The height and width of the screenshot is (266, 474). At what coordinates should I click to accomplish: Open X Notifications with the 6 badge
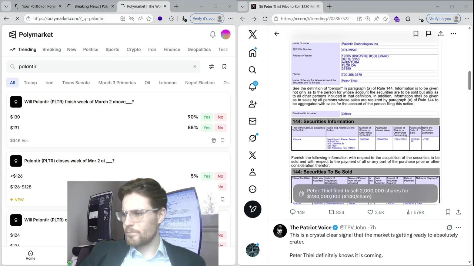tap(253, 87)
